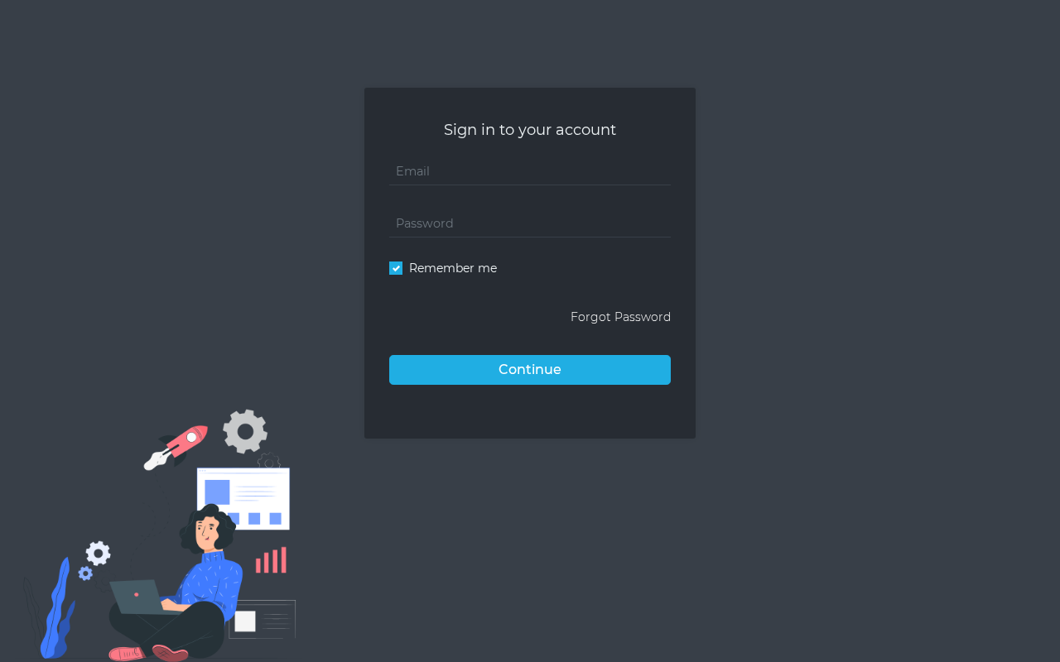Click the Email input field
The width and height of the screenshot is (1060, 662).
530,171
